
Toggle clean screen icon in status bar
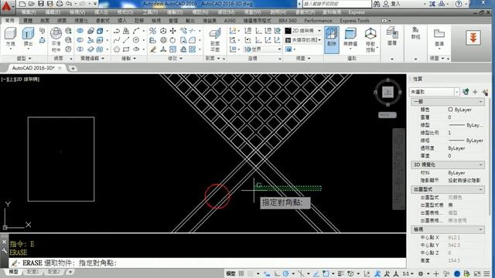[477, 273]
